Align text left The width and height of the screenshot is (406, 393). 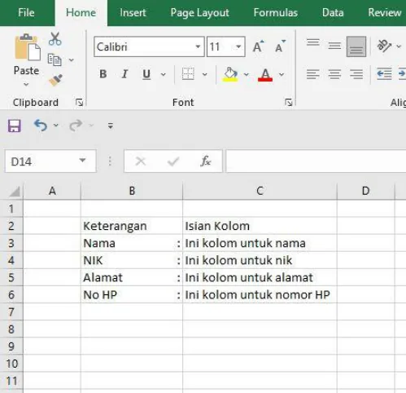pos(313,74)
